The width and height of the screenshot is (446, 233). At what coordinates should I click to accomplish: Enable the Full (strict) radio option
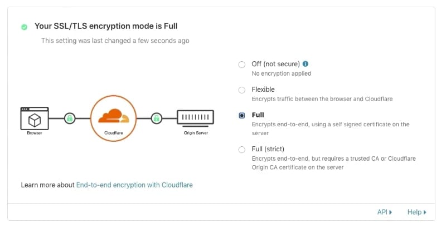242,150
